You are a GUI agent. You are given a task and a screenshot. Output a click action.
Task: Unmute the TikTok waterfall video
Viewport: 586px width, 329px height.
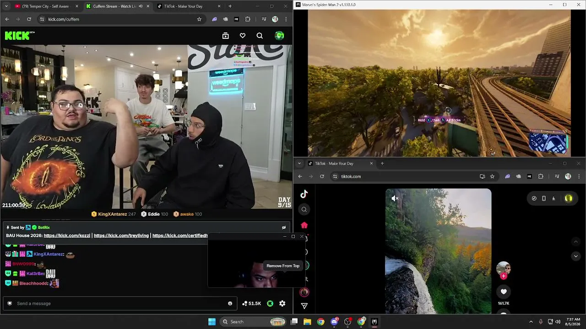pos(395,198)
